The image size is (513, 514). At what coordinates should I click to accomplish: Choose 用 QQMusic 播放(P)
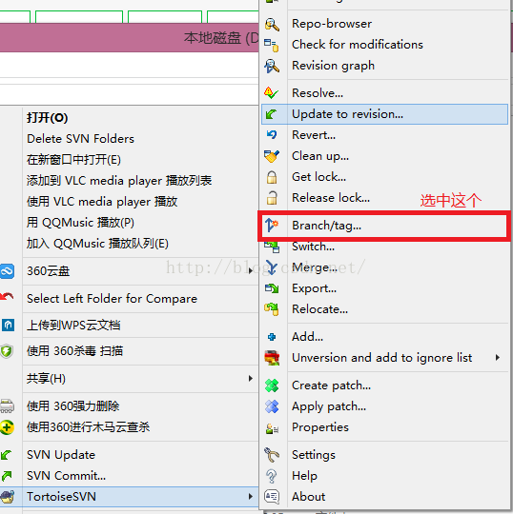[80, 223]
